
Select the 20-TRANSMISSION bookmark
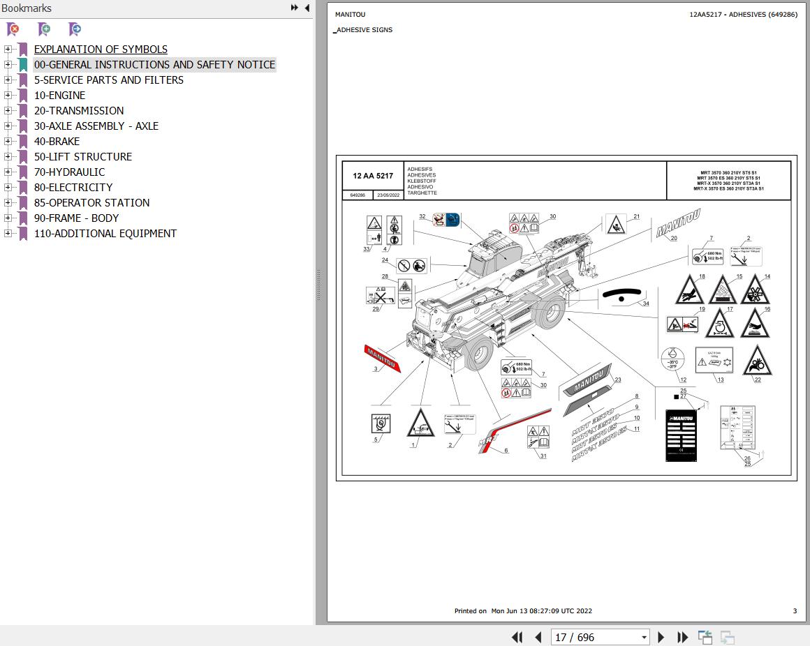click(78, 111)
